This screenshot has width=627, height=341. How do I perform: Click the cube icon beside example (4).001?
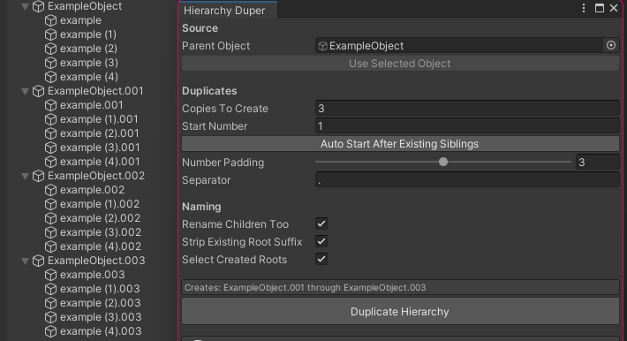point(51,162)
